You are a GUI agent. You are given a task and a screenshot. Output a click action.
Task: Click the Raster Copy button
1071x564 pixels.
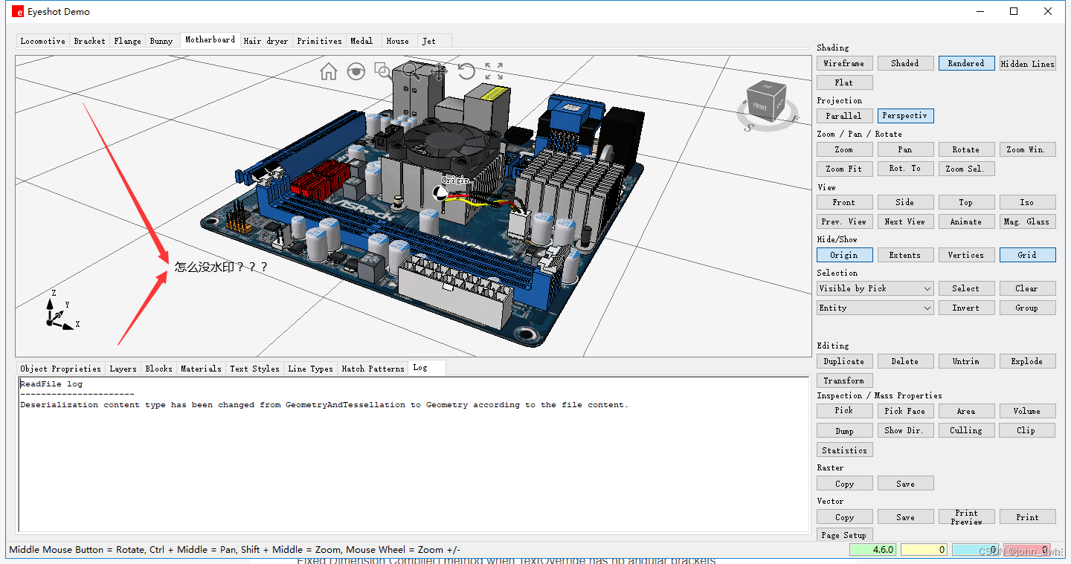point(844,484)
